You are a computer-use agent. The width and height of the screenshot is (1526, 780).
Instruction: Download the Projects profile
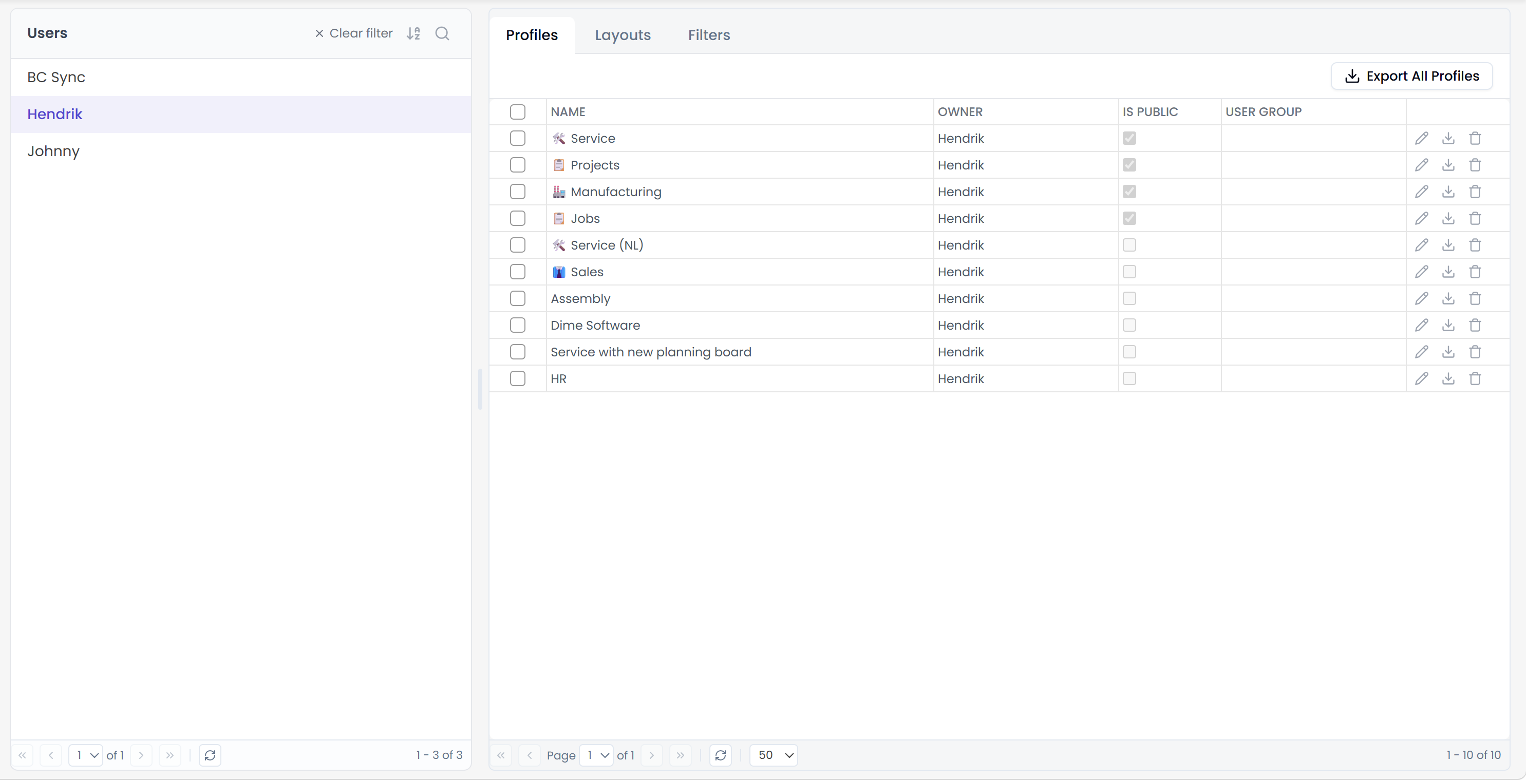coord(1448,165)
